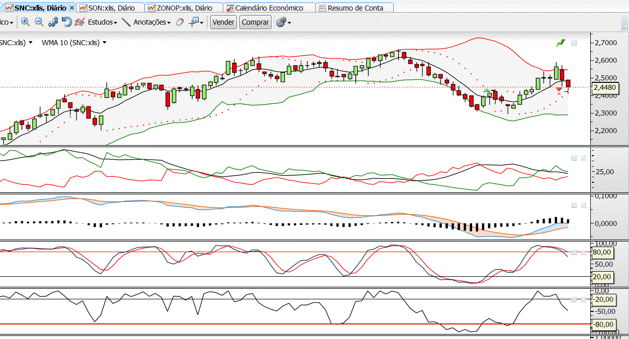
Task: Maximize the MACD indicator panel
Action: click(574, 205)
